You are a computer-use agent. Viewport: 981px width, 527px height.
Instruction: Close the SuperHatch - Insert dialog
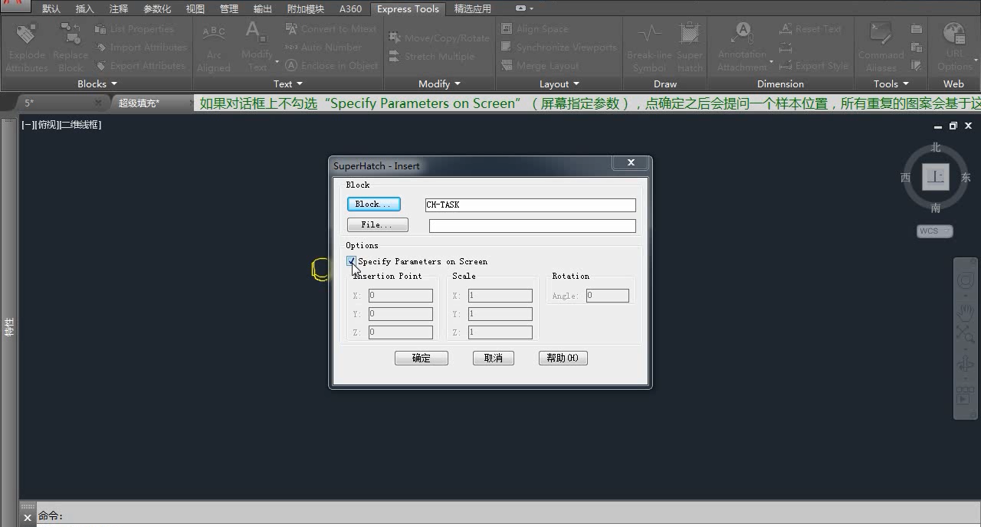pyautogui.click(x=631, y=162)
